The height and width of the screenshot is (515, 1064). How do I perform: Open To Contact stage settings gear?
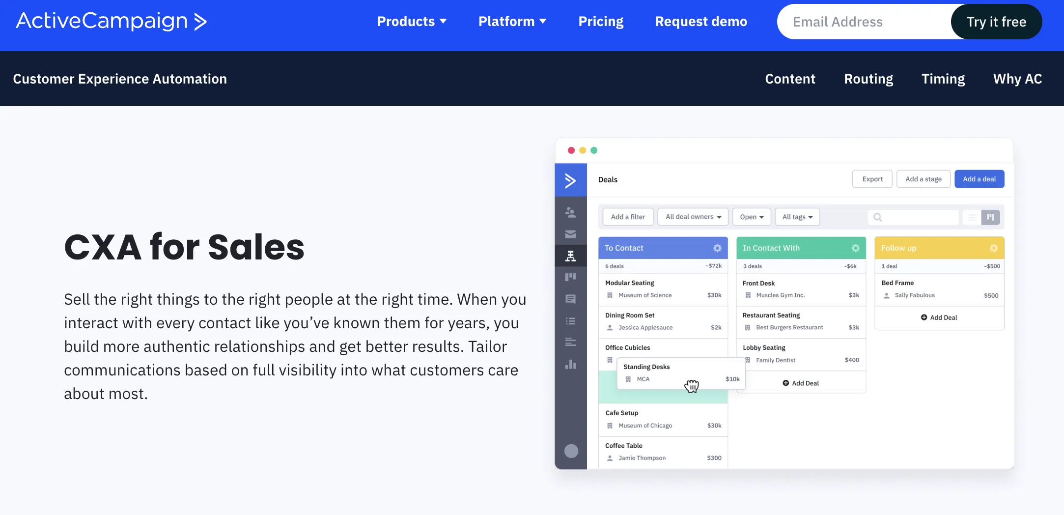[x=717, y=248]
